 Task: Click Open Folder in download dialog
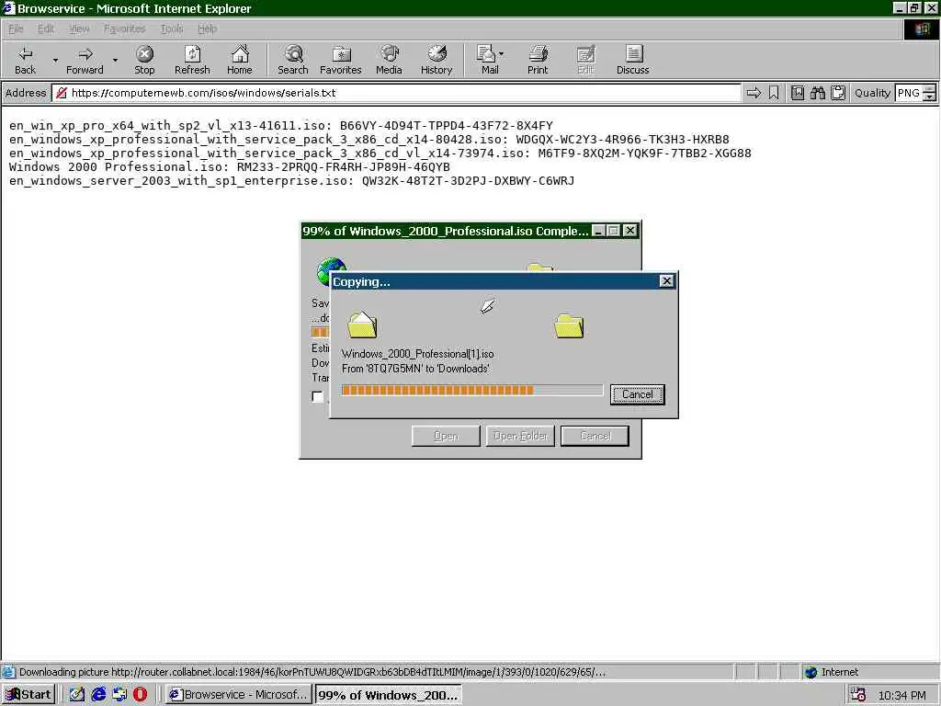[520, 436]
